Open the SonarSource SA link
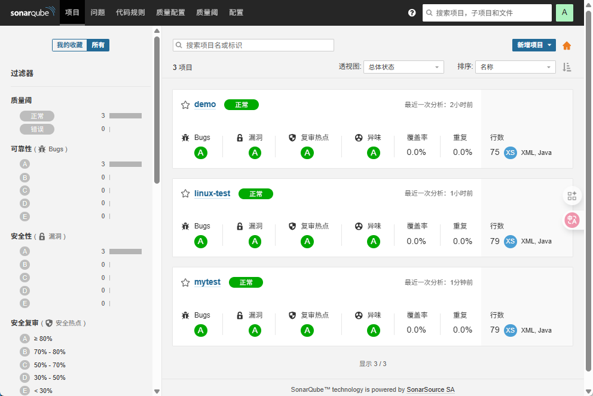Image resolution: width=593 pixels, height=396 pixels. point(431,389)
